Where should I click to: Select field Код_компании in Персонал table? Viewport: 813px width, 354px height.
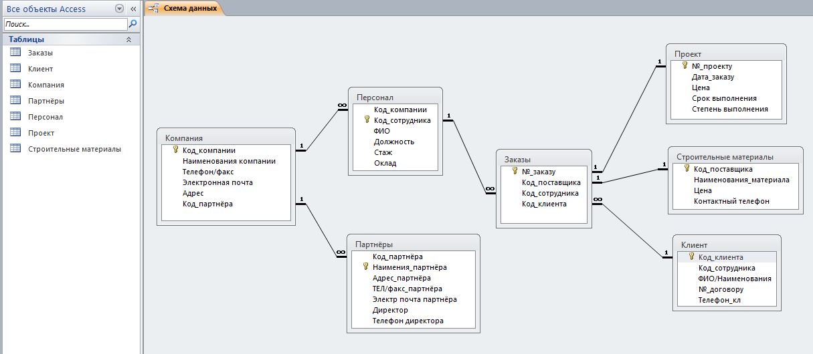(400, 110)
